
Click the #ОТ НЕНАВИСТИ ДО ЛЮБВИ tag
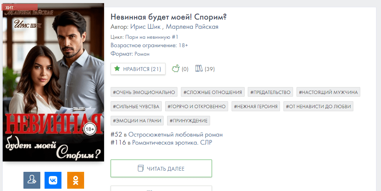(318, 106)
